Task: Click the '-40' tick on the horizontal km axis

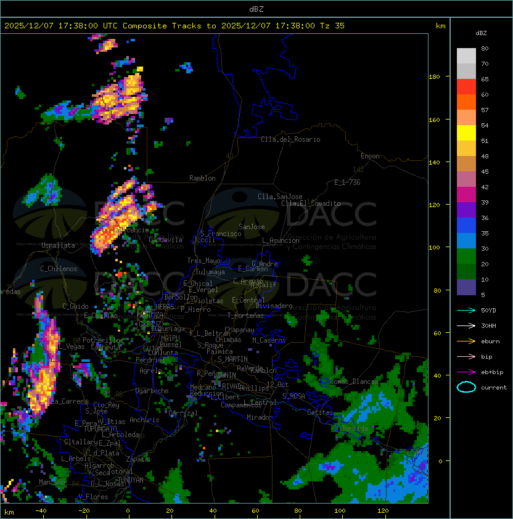Action: 41,511
